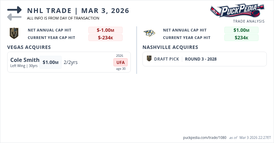
Task: Click the Trade Analysis label
Action: 249,21
